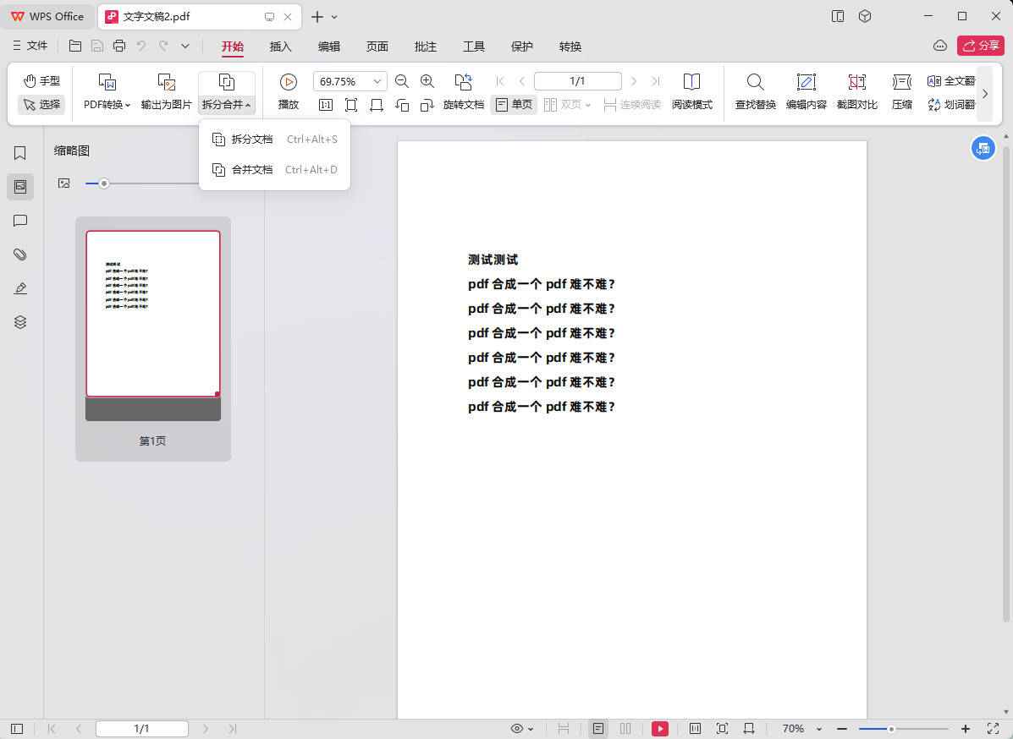This screenshot has width=1013, height=739.
Task: Click the 全文翻译 full-text translation button
Action: (x=951, y=81)
